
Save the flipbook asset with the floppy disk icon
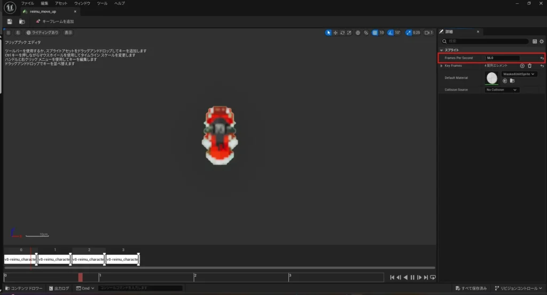point(10,22)
